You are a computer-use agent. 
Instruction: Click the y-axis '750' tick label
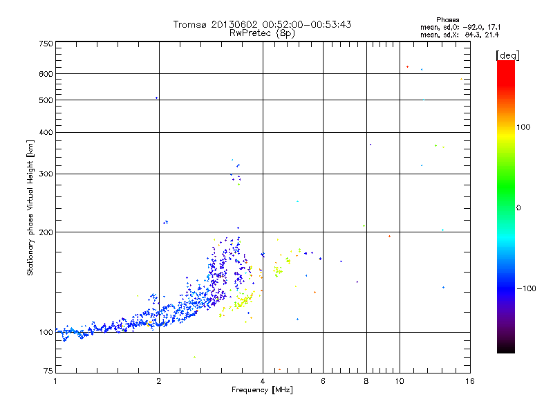pos(46,44)
